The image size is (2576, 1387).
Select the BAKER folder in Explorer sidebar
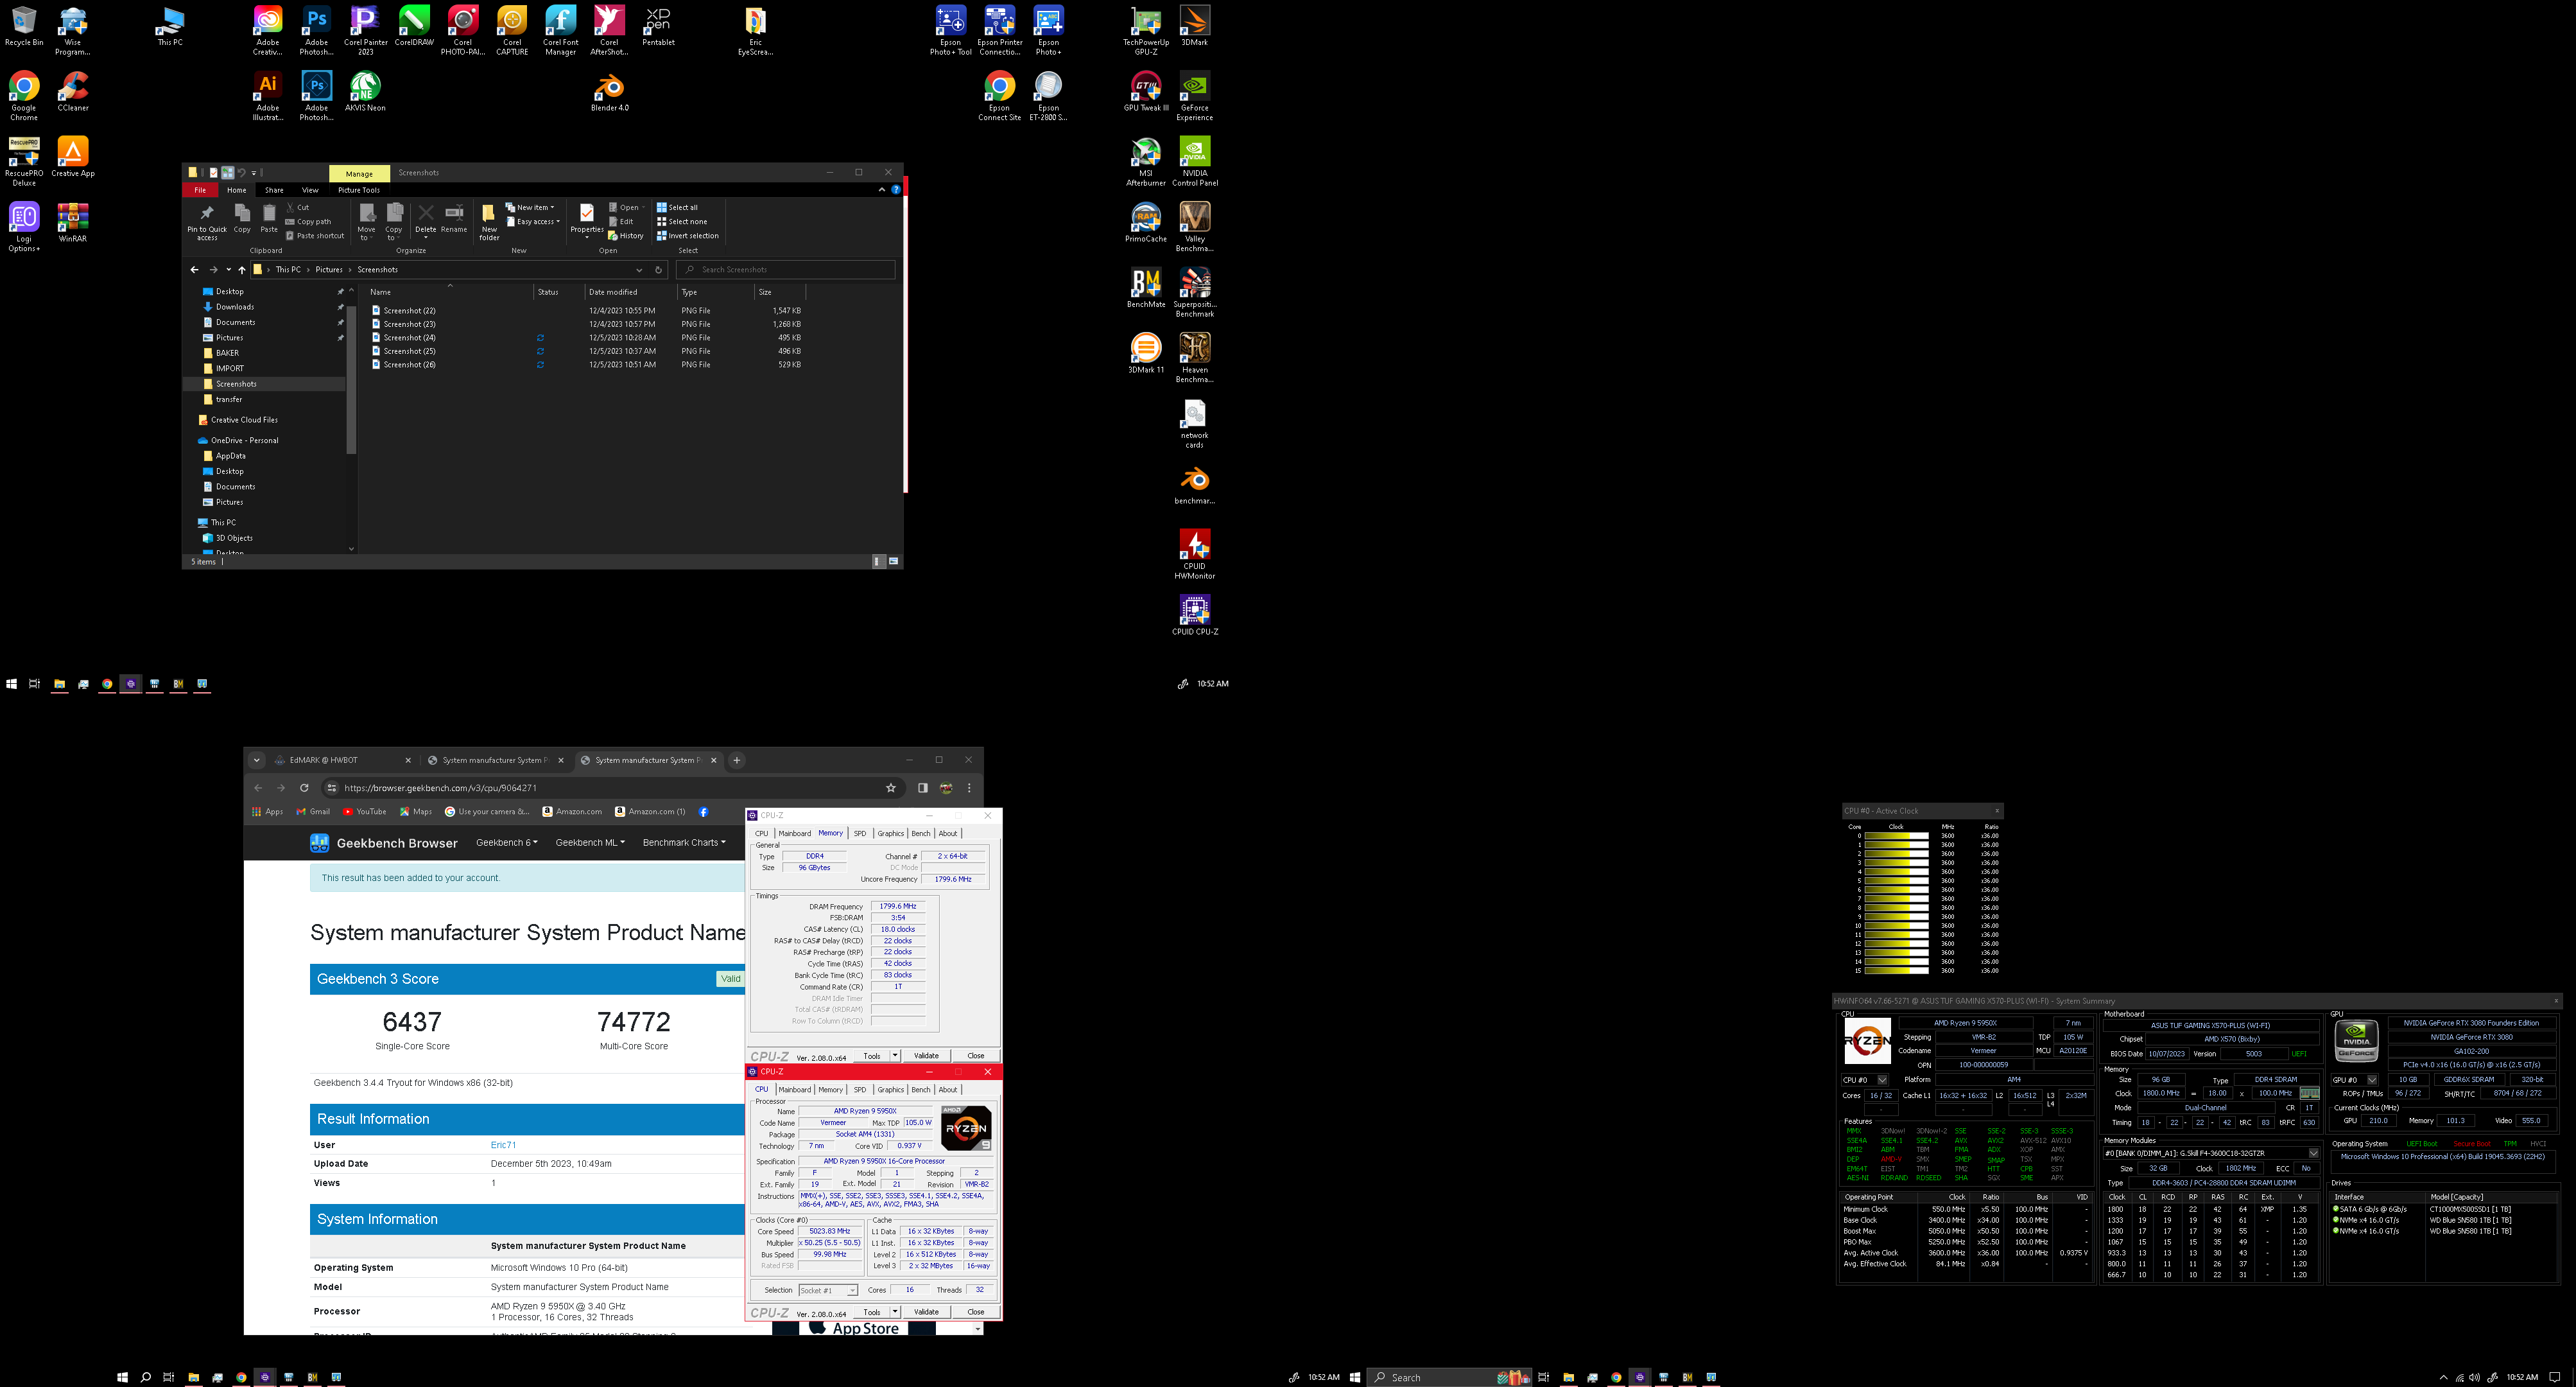[227, 353]
